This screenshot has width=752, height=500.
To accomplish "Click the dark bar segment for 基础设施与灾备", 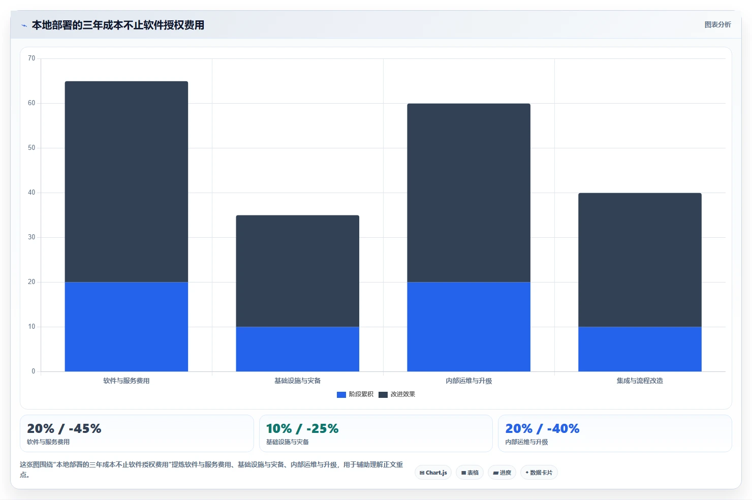I will point(298,271).
